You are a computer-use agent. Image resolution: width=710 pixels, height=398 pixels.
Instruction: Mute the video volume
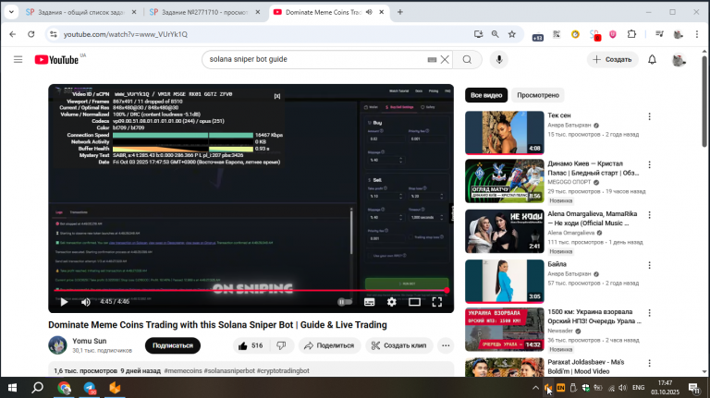(86, 302)
